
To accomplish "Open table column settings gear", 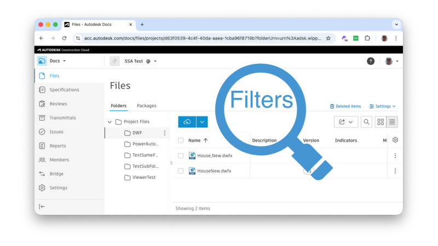I will pos(395,140).
